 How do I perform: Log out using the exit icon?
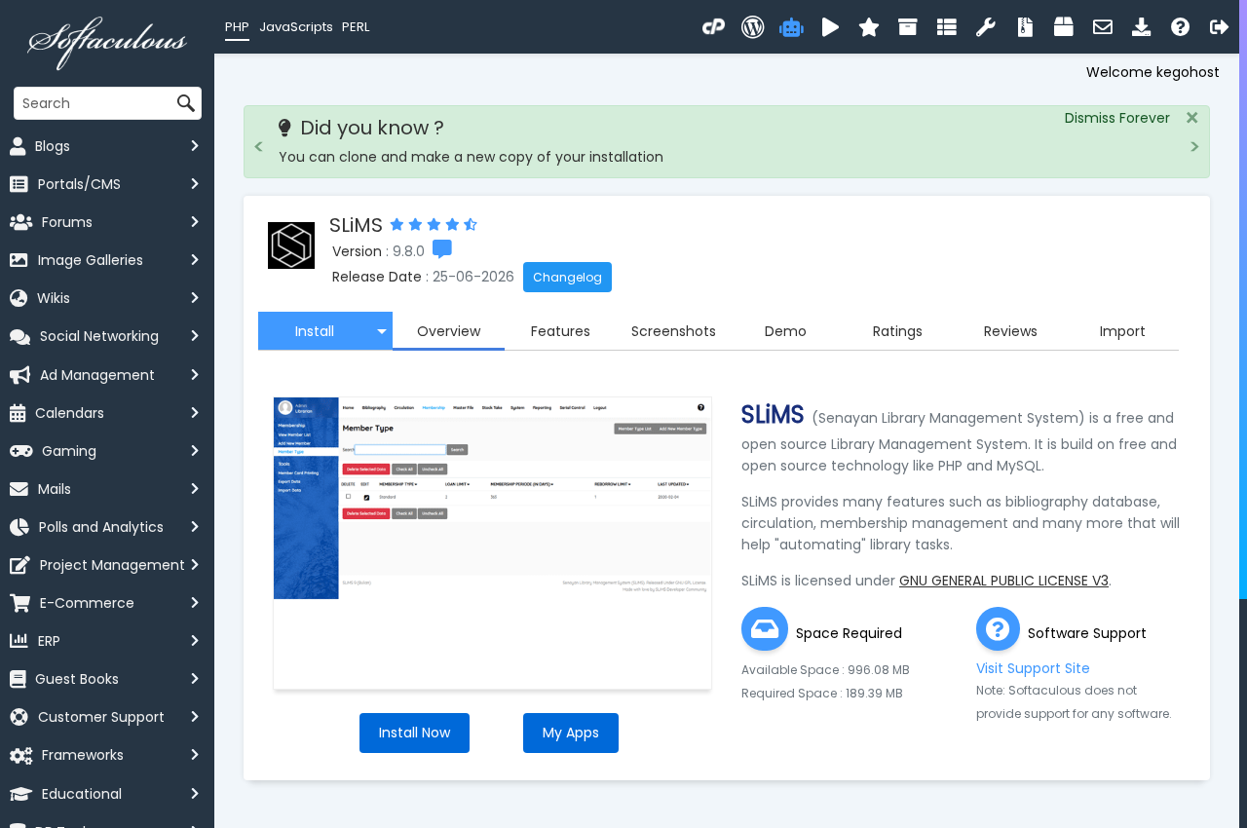1220,27
